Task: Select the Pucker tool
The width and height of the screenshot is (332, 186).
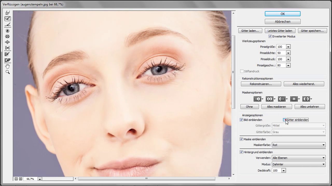Action: coord(8,36)
